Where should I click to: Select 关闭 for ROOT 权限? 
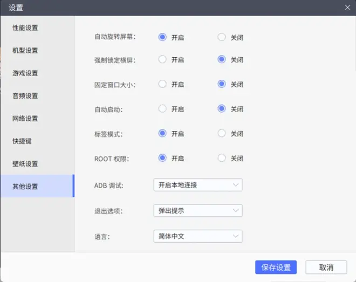[x=222, y=158]
